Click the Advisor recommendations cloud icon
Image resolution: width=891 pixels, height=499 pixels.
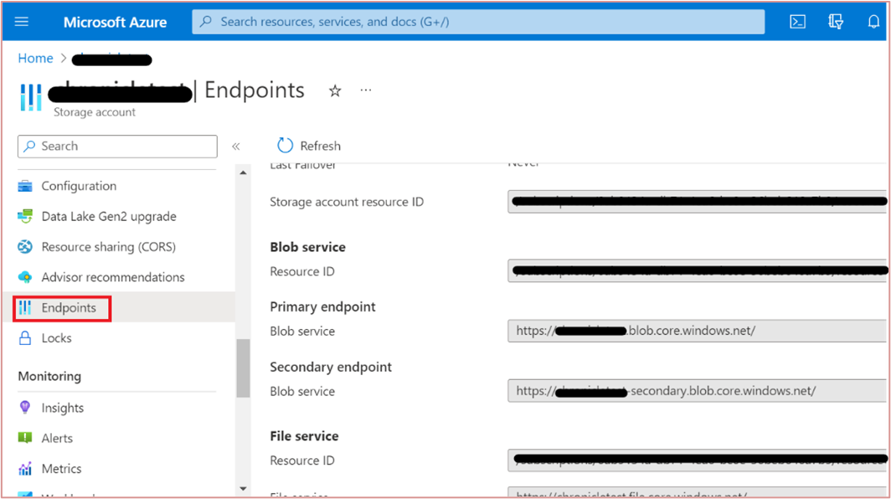(x=25, y=277)
